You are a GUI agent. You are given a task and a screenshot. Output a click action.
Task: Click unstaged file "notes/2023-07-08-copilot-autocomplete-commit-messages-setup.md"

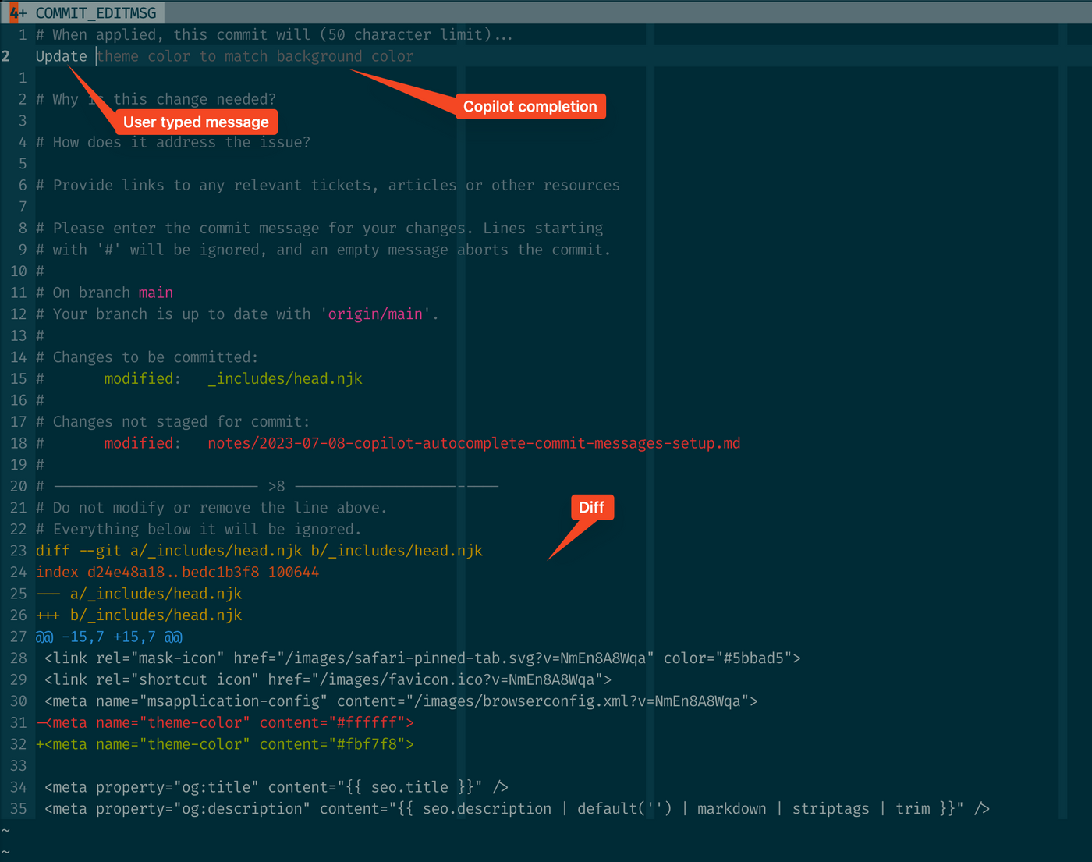click(474, 443)
